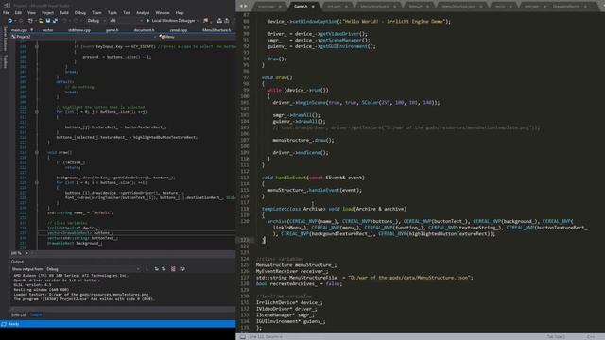Click first output navigation icon beside Debug dropdown

click(156, 269)
